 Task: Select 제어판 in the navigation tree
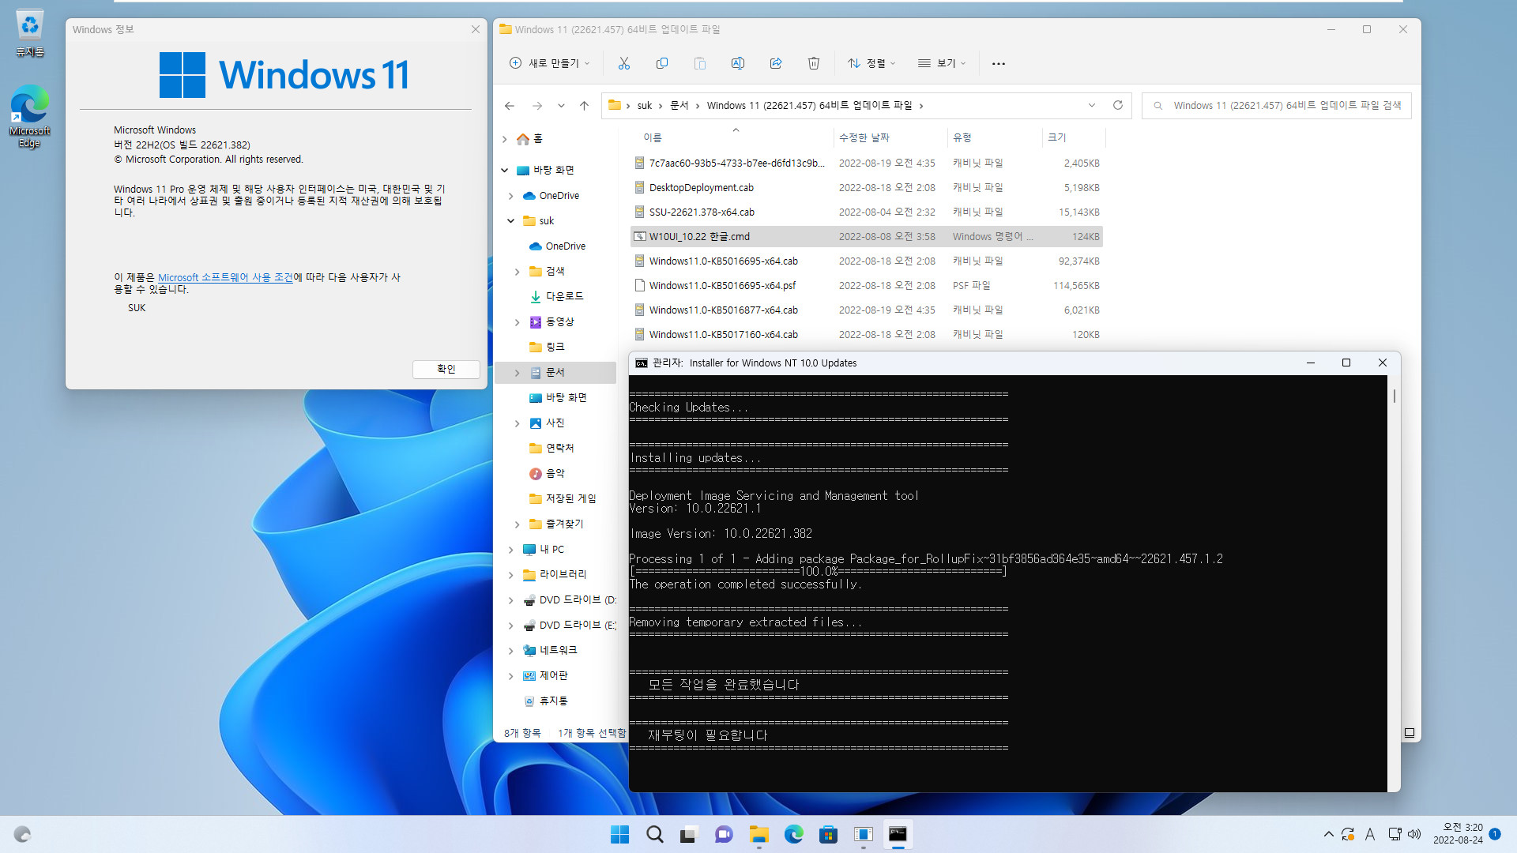pyautogui.click(x=553, y=675)
